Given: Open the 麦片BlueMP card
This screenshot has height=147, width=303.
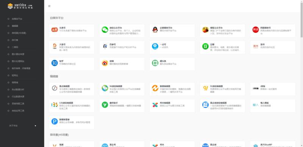Looking at the screenshot, I should 273,144.
